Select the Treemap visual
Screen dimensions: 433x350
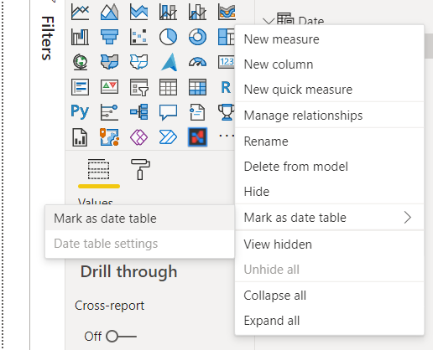point(227,37)
